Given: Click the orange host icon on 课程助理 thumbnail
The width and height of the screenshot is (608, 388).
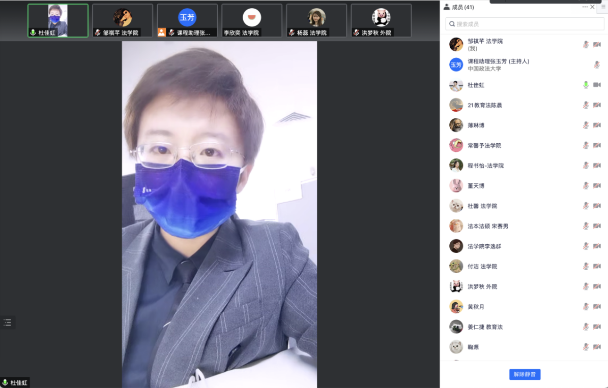Looking at the screenshot, I should click(161, 33).
